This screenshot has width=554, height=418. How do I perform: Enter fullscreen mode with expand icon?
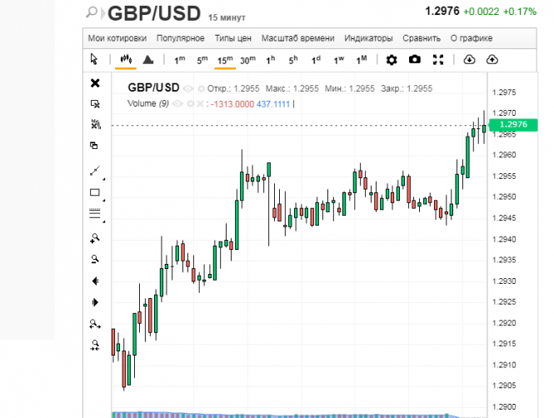coord(438,60)
